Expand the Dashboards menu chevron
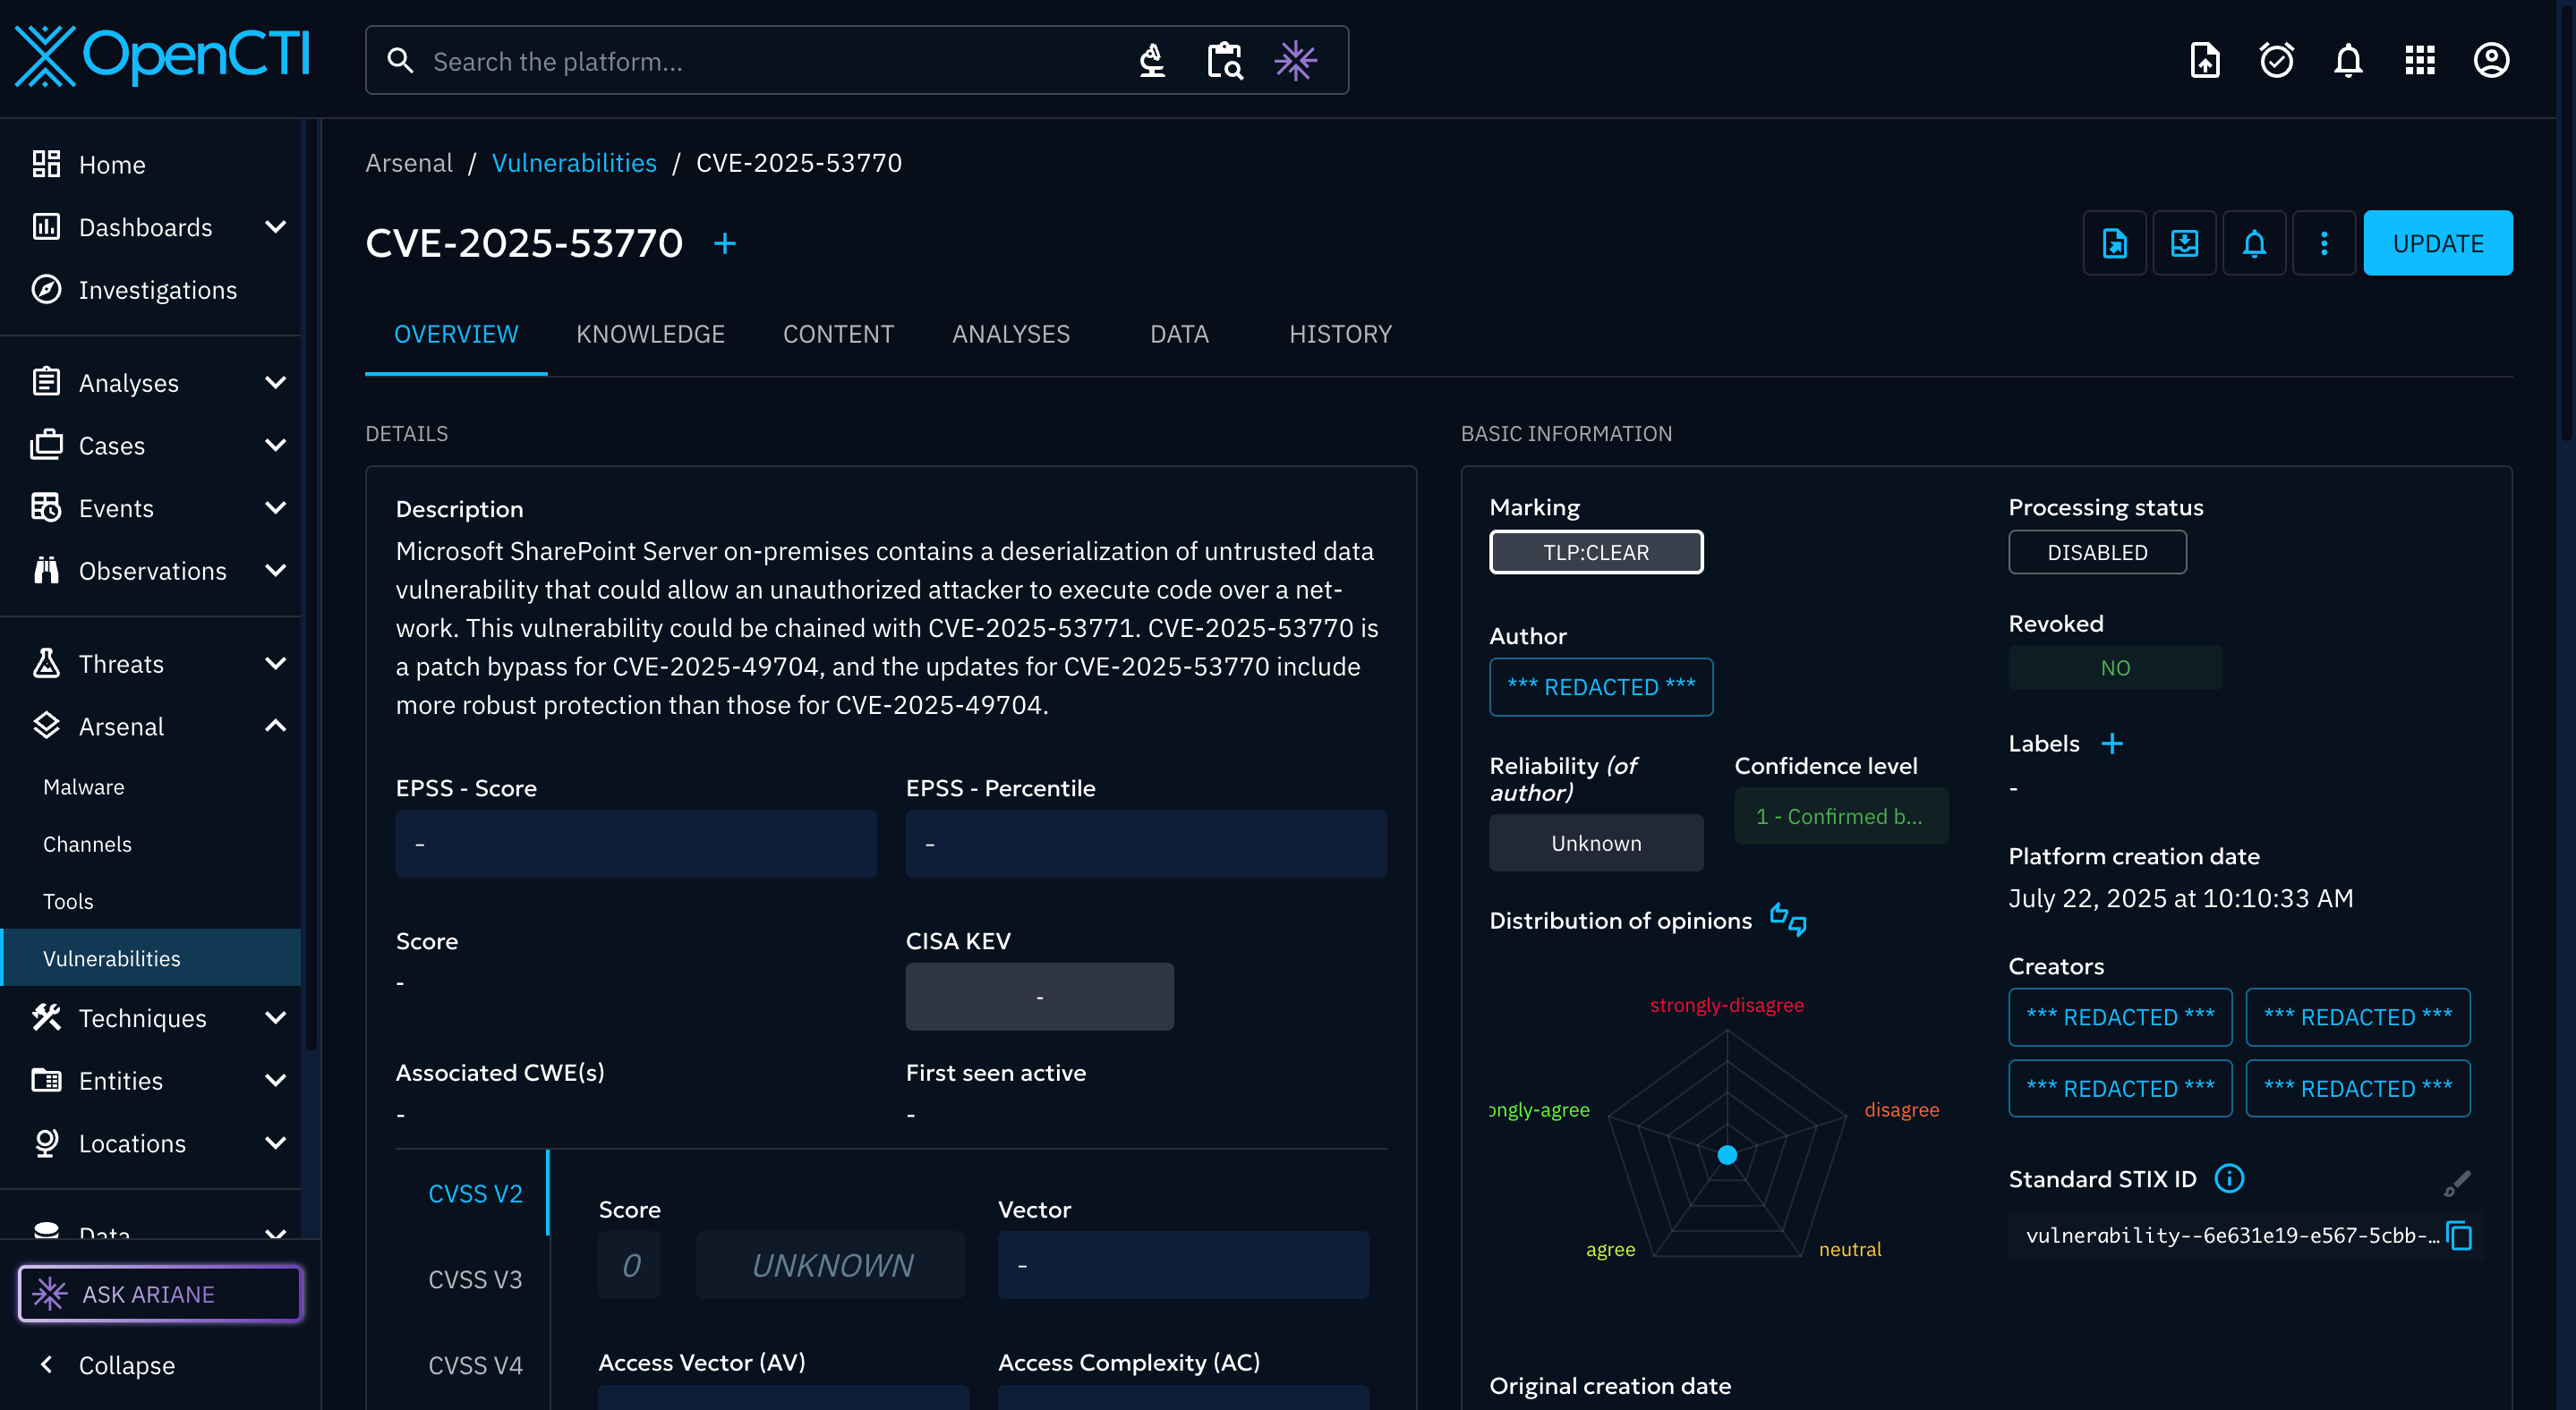This screenshot has width=2576, height=1410. tap(275, 227)
